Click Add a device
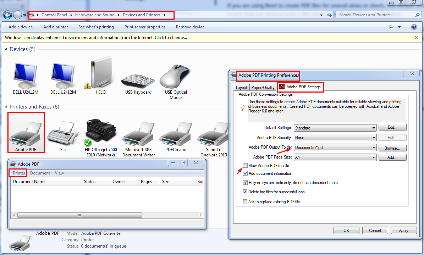 pos(21,27)
